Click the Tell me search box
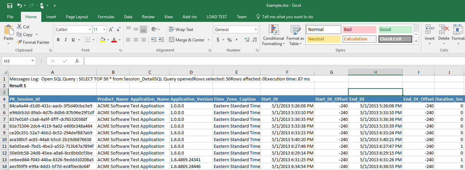The image size is (465, 170). (x=285, y=17)
